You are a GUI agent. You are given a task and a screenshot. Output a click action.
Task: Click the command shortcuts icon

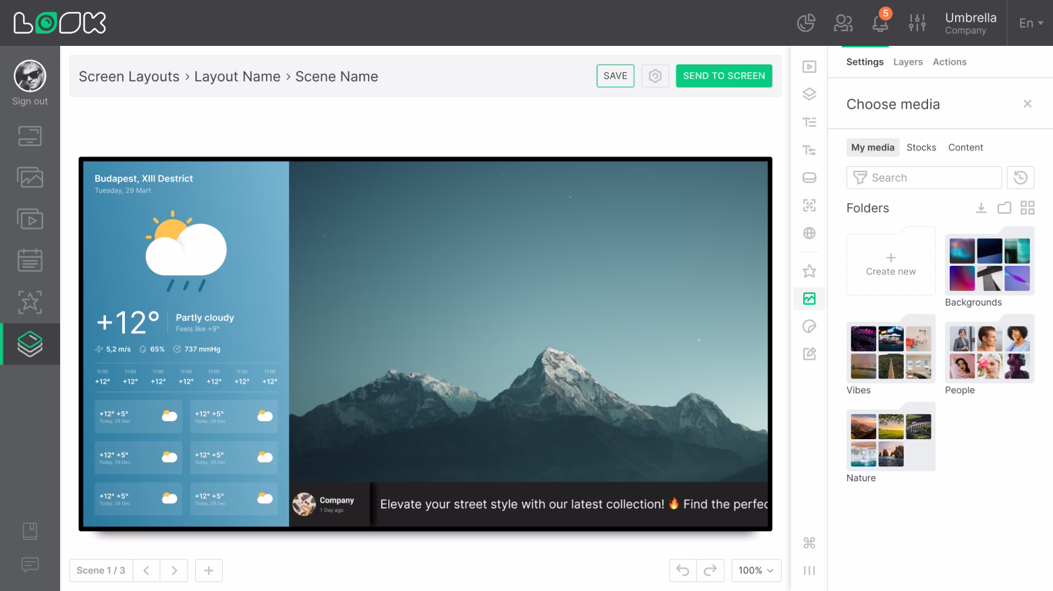pyautogui.click(x=809, y=542)
